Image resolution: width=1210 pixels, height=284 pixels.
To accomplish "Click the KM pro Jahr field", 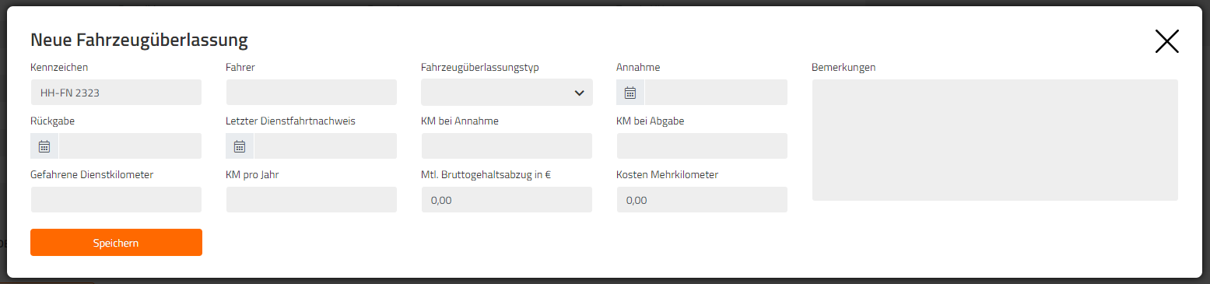I will [x=311, y=200].
